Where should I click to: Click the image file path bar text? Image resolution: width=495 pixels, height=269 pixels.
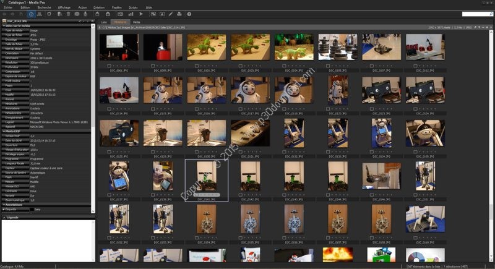144,28
